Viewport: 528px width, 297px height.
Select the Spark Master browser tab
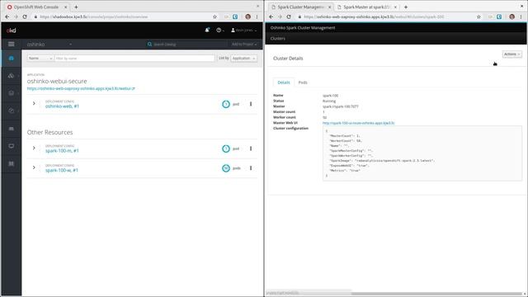click(366, 7)
